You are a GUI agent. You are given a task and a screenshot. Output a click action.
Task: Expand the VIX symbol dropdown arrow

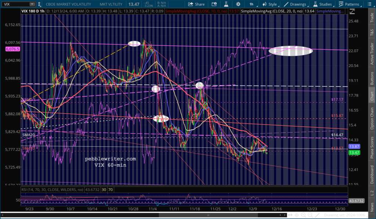point(32,4)
